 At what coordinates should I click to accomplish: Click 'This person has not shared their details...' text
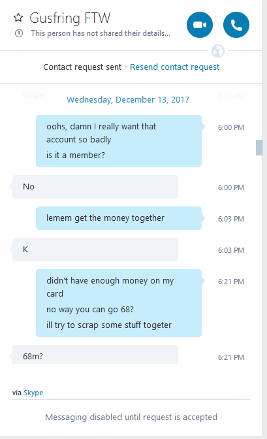click(x=101, y=33)
